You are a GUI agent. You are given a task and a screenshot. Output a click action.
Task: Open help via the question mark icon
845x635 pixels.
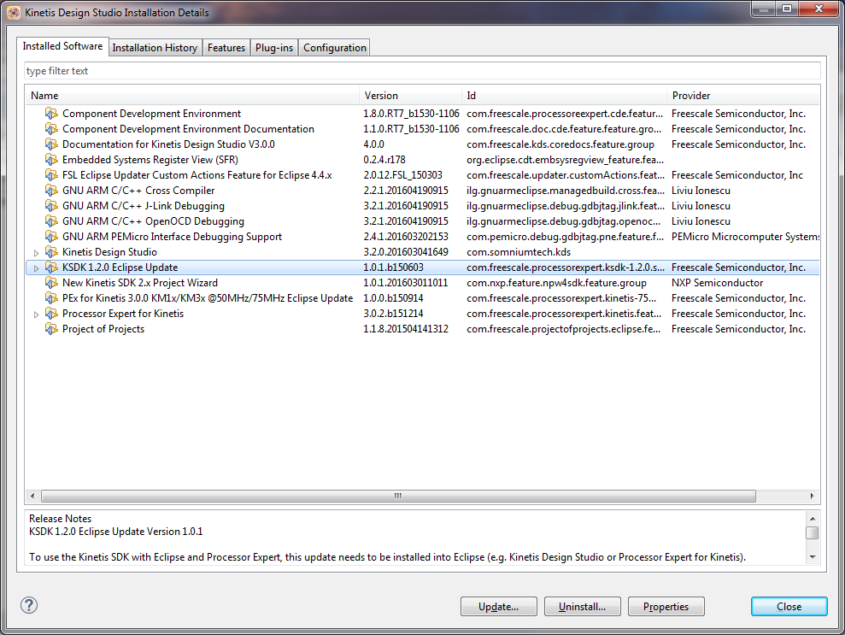29,605
